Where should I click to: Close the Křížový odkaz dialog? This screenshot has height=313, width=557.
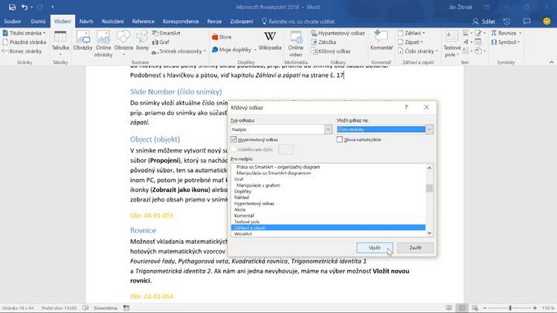pos(426,107)
